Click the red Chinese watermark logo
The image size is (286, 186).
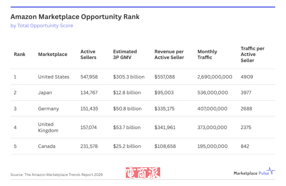(143, 173)
